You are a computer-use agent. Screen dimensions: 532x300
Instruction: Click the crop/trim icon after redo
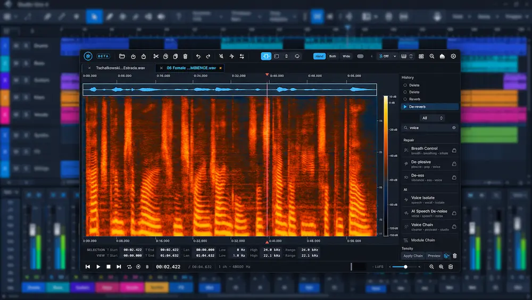point(221,56)
